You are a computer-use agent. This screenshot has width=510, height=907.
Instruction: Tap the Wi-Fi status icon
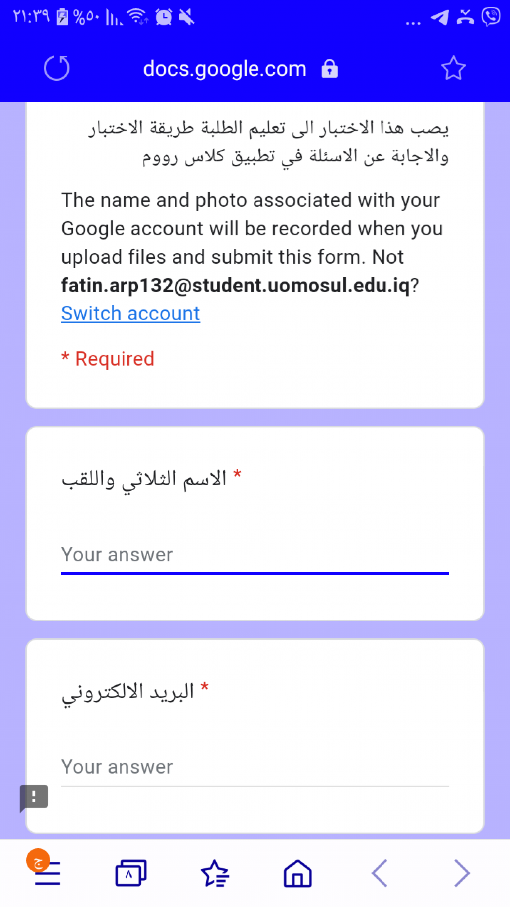coord(137,17)
